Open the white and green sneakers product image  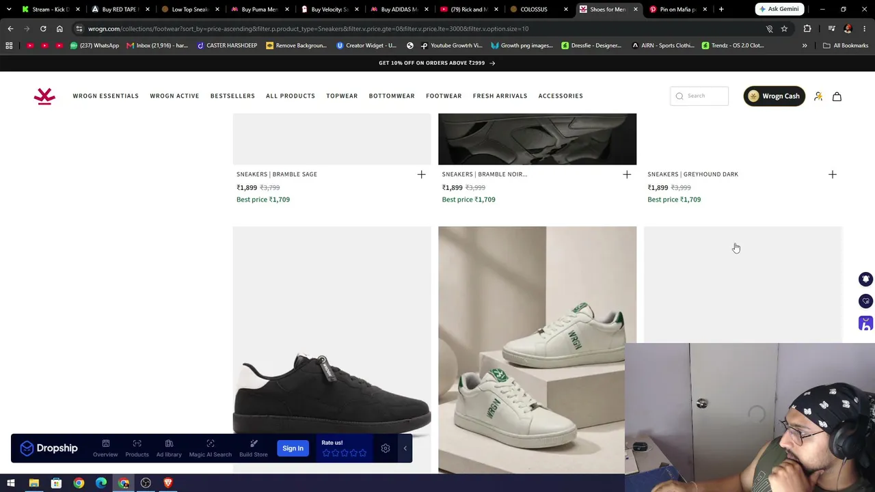[x=537, y=349]
